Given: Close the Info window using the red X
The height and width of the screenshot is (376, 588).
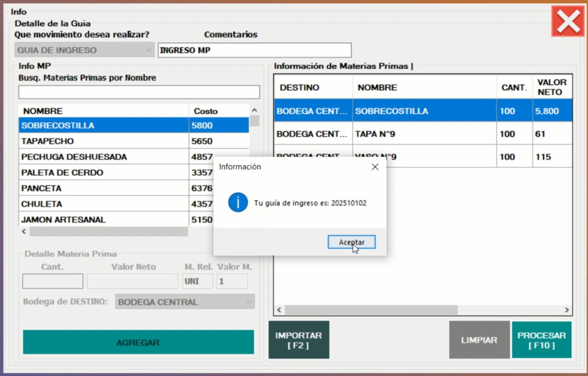Looking at the screenshot, I should click(x=568, y=21).
